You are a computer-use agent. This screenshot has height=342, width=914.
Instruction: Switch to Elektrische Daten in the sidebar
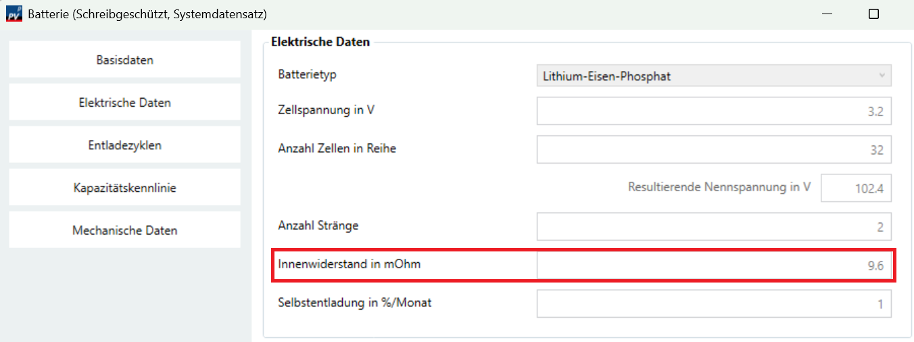(124, 103)
